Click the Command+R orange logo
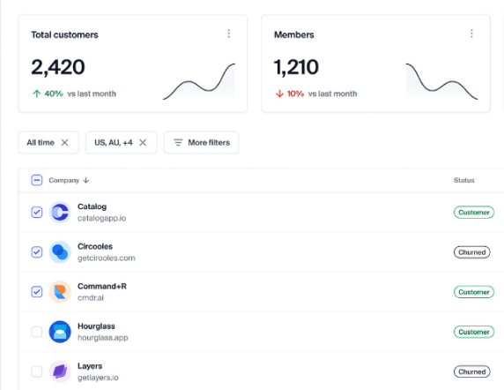Viewport: 504px width, 390px height. [60, 292]
